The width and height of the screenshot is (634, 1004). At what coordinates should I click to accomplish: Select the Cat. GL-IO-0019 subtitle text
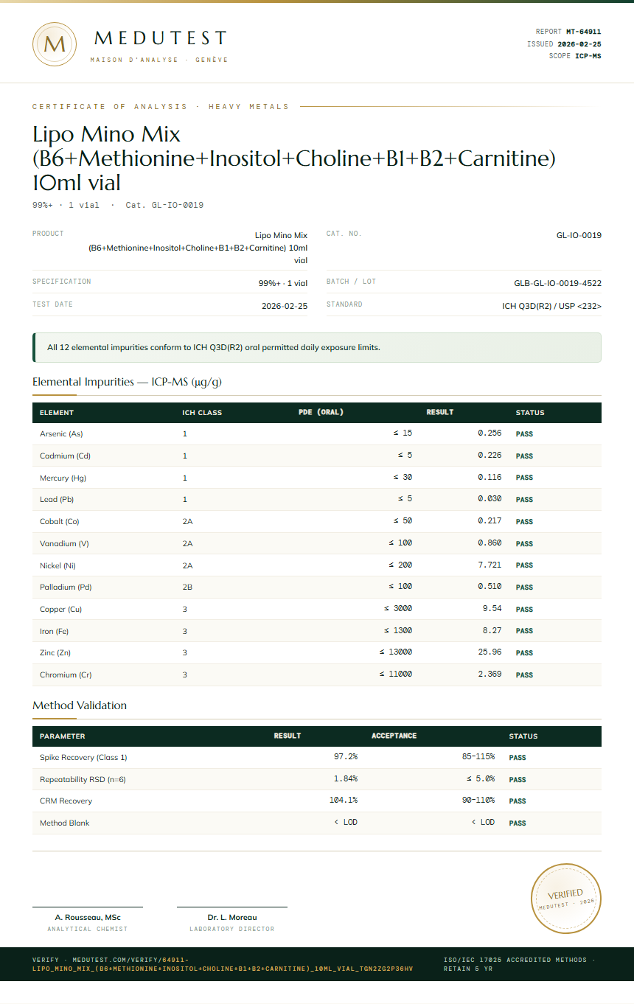point(164,205)
